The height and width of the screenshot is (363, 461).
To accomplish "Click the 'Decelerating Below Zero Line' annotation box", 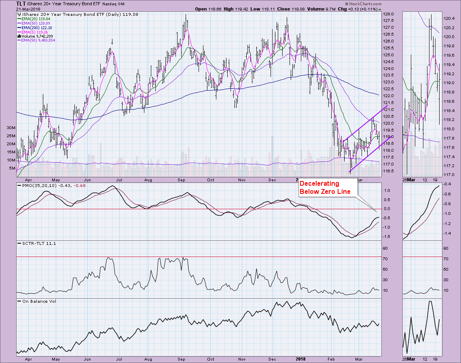I will tap(325, 188).
